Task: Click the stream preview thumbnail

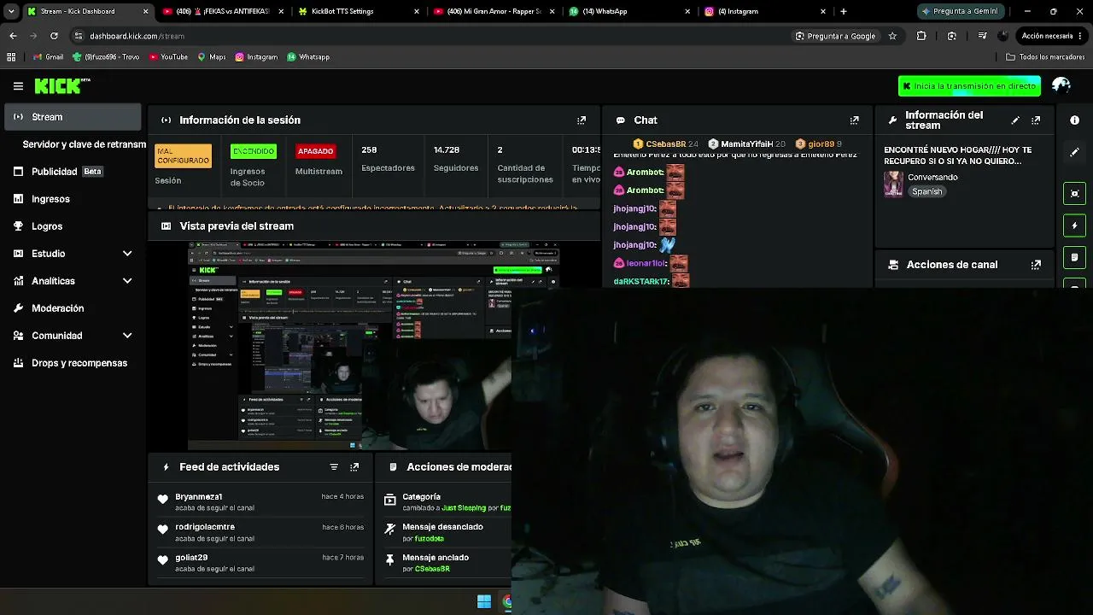Action: point(373,345)
